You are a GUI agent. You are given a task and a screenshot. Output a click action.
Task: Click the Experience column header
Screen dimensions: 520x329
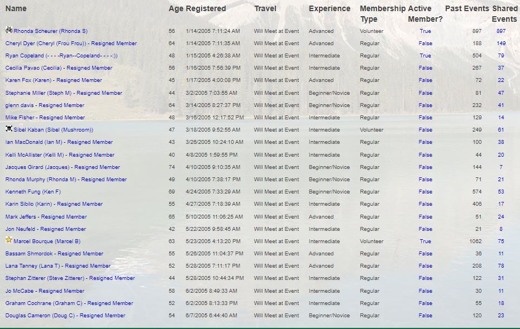point(330,8)
